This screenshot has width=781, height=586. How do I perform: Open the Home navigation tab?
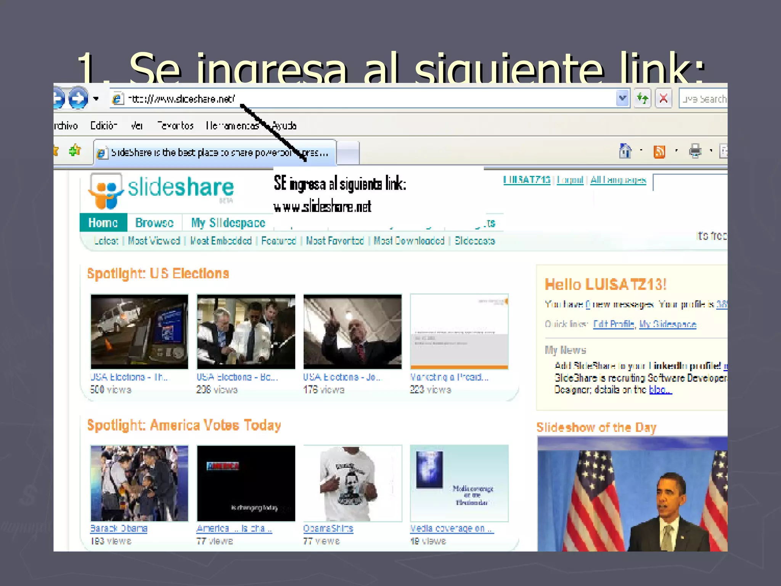[103, 222]
